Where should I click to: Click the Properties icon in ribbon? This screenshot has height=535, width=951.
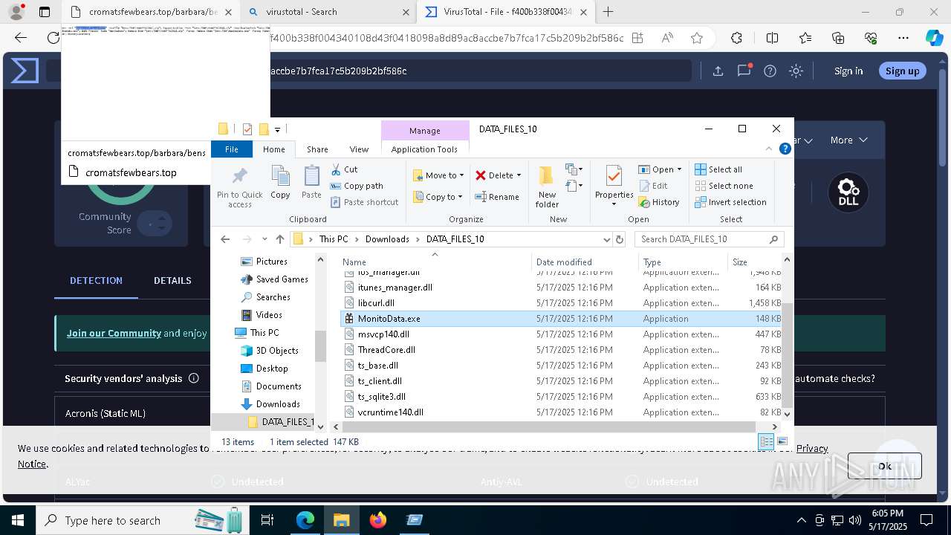pyautogui.click(x=614, y=177)
